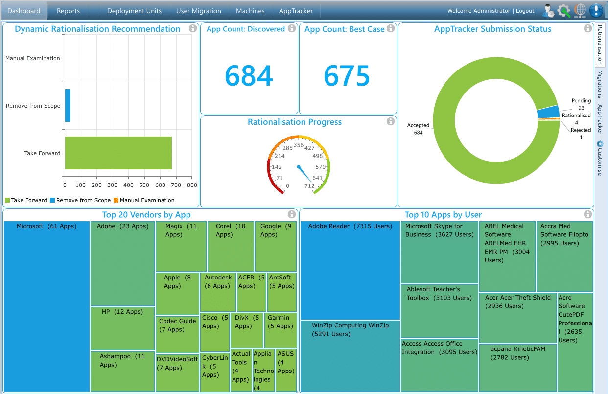
Task: Select the Rationalisation side tab
Action: 600,45
